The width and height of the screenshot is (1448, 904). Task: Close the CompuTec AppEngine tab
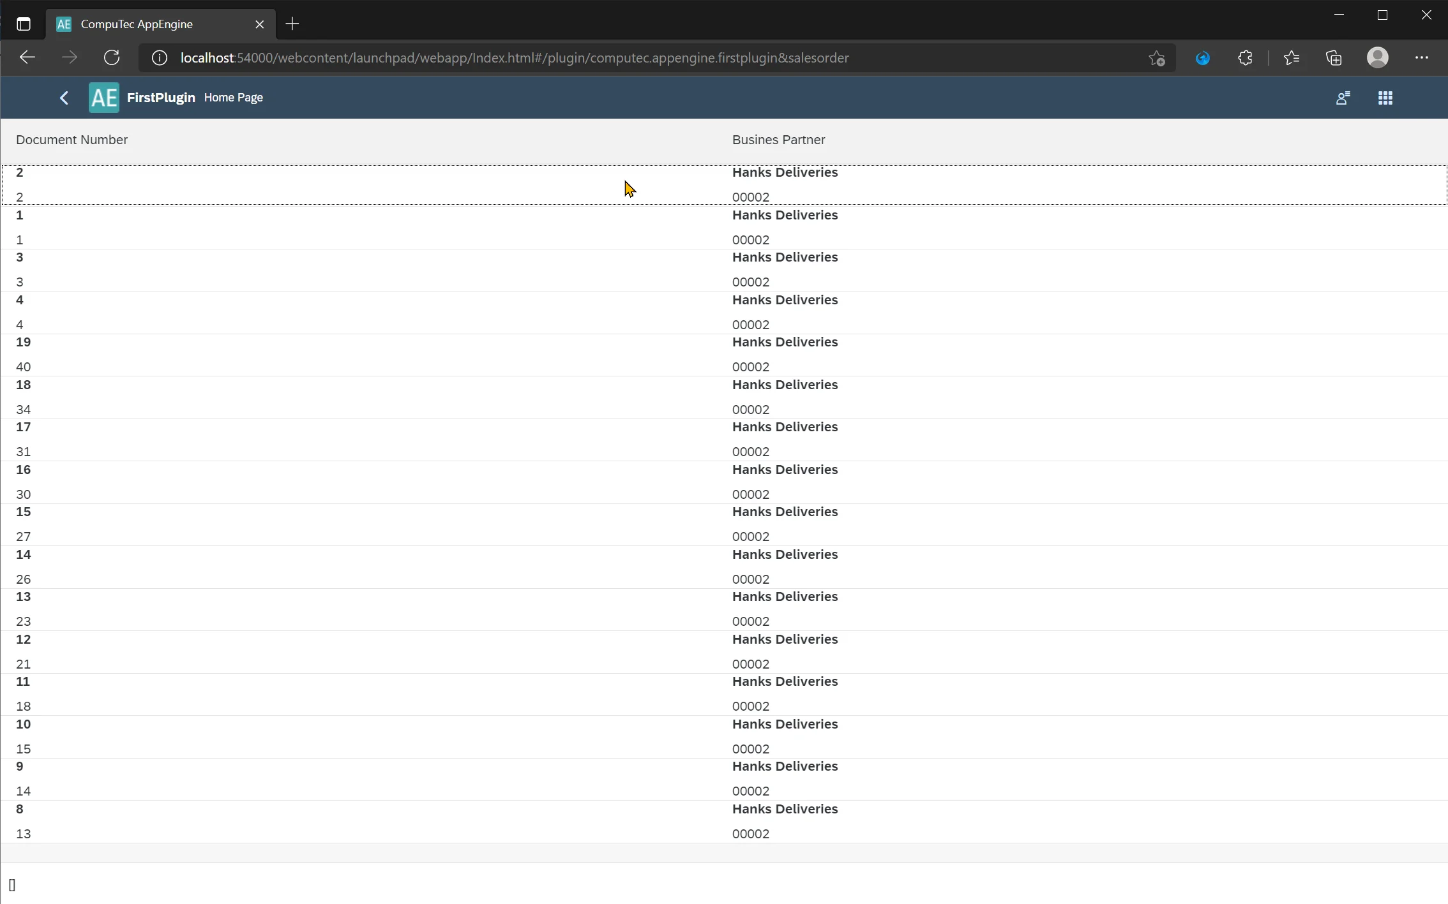[x=259, y=24]
